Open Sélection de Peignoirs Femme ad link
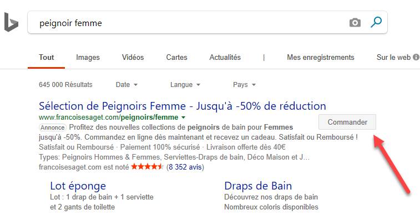 (183, 106)
